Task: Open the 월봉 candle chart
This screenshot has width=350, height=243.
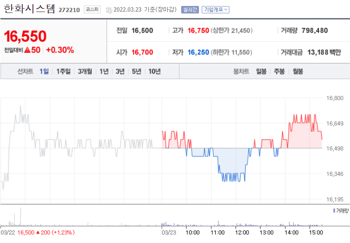Action: (x=298, y=71)
